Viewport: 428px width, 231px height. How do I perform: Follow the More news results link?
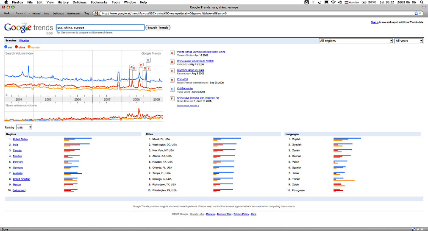(x=188, y=106)
